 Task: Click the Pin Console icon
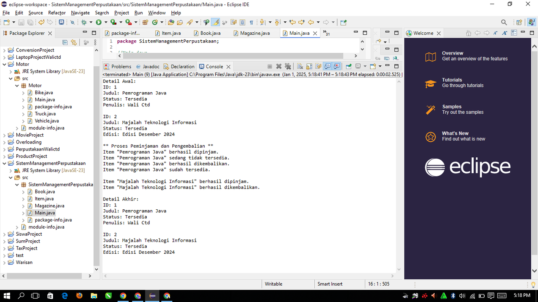pyautogui.click(x=348, y=66)
